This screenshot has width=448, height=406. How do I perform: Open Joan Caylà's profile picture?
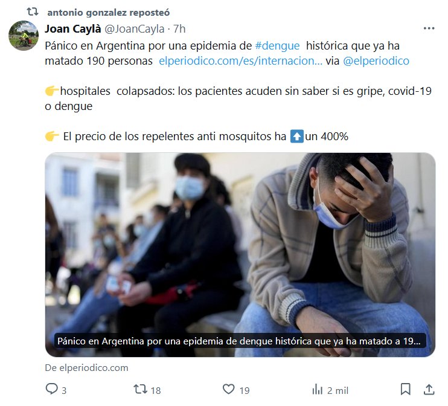click(x=24, y=36)
